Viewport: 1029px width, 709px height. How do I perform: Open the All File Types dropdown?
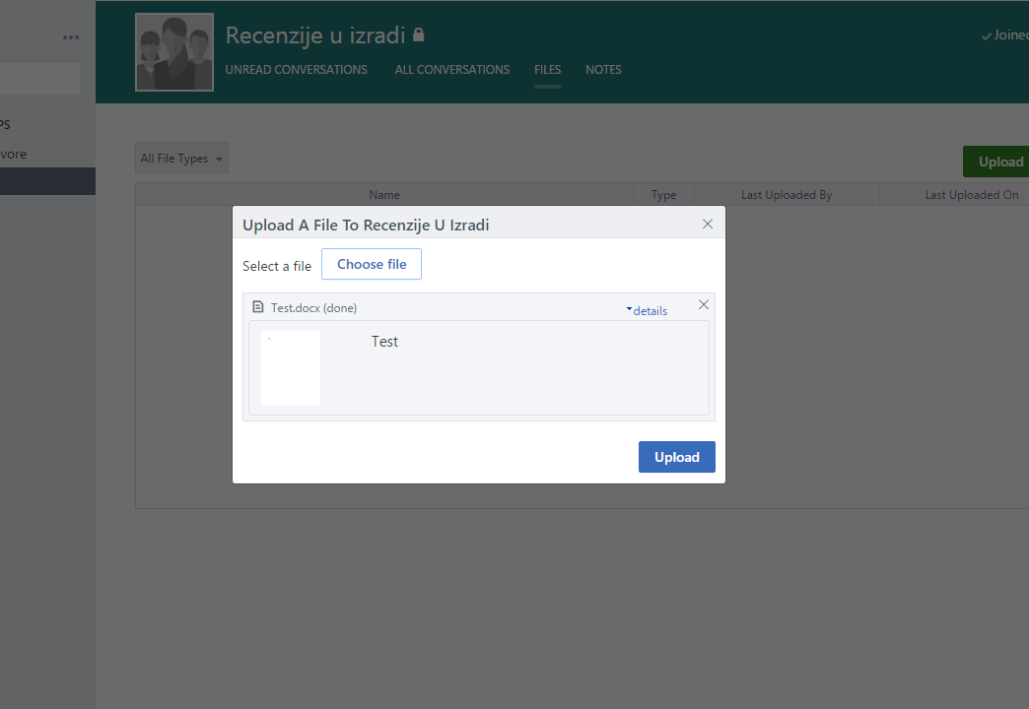(x=181, y=159)
